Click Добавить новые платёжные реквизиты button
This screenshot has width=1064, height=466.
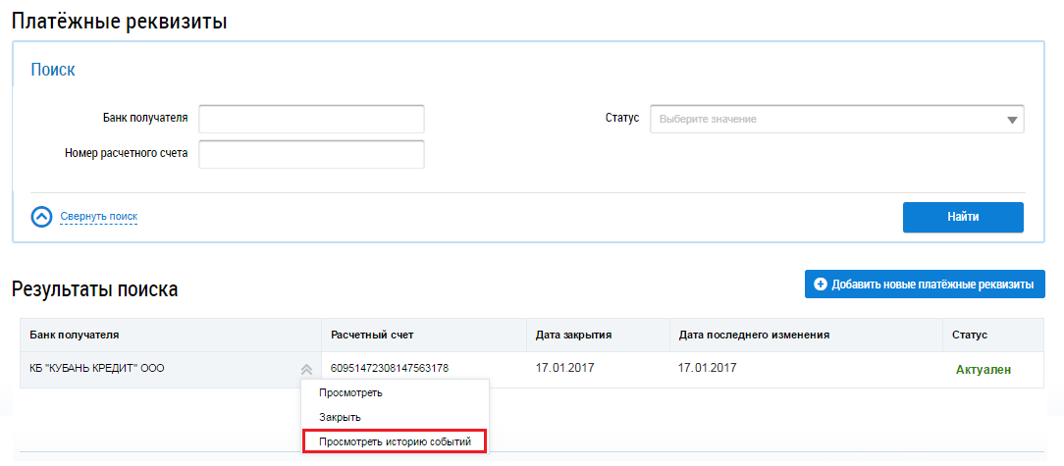click(x=924, y=285)
